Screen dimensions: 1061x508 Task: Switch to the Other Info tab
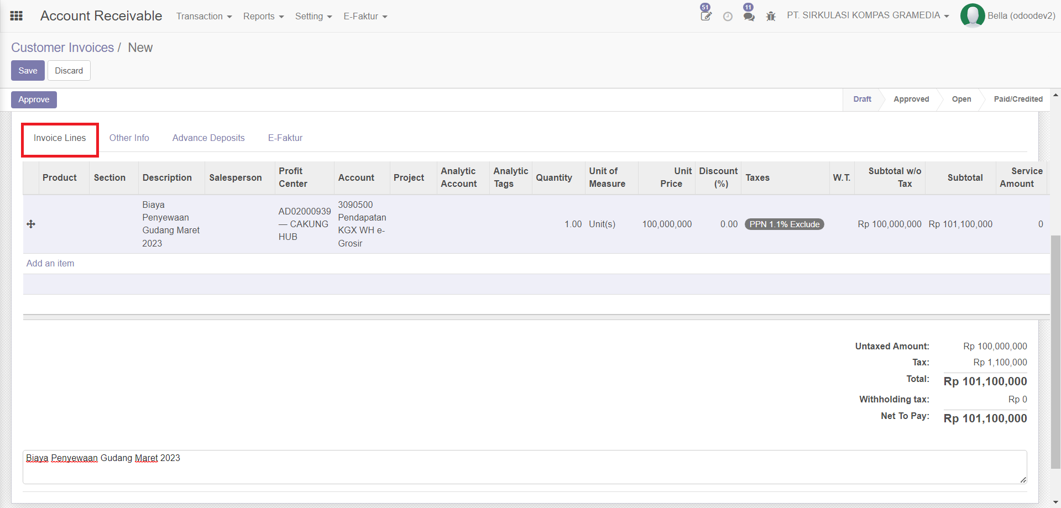coord(129,138)
